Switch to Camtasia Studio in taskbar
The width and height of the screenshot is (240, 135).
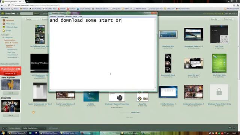pos(69,133)
